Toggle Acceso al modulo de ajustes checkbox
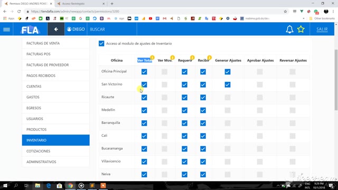Viewport: 338px width, 190px height. pyautogui.click(x=101, y=43)
